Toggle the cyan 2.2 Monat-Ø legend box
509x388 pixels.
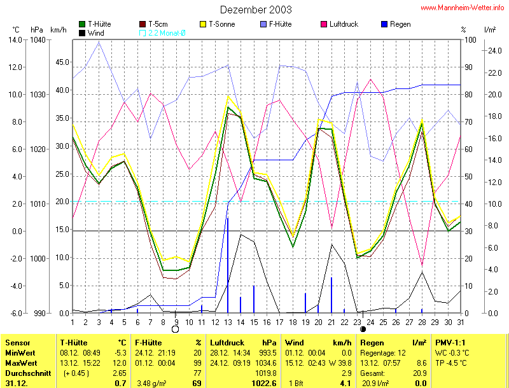142,32
